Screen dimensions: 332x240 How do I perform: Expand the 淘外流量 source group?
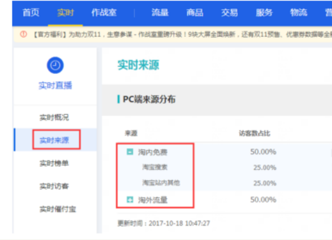130,199
